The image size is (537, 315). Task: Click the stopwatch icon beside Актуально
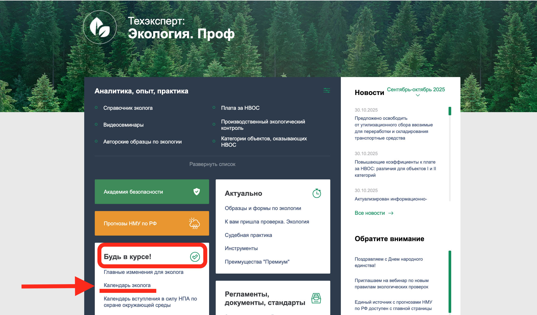click(x=317, y=193)
